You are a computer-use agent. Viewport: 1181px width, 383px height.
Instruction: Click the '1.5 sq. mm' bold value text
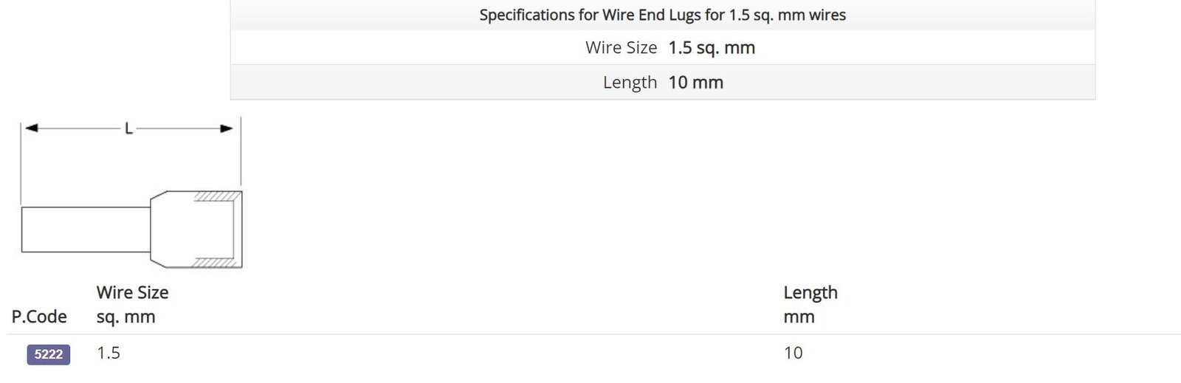pyautogui.click(x=712, y=48)
